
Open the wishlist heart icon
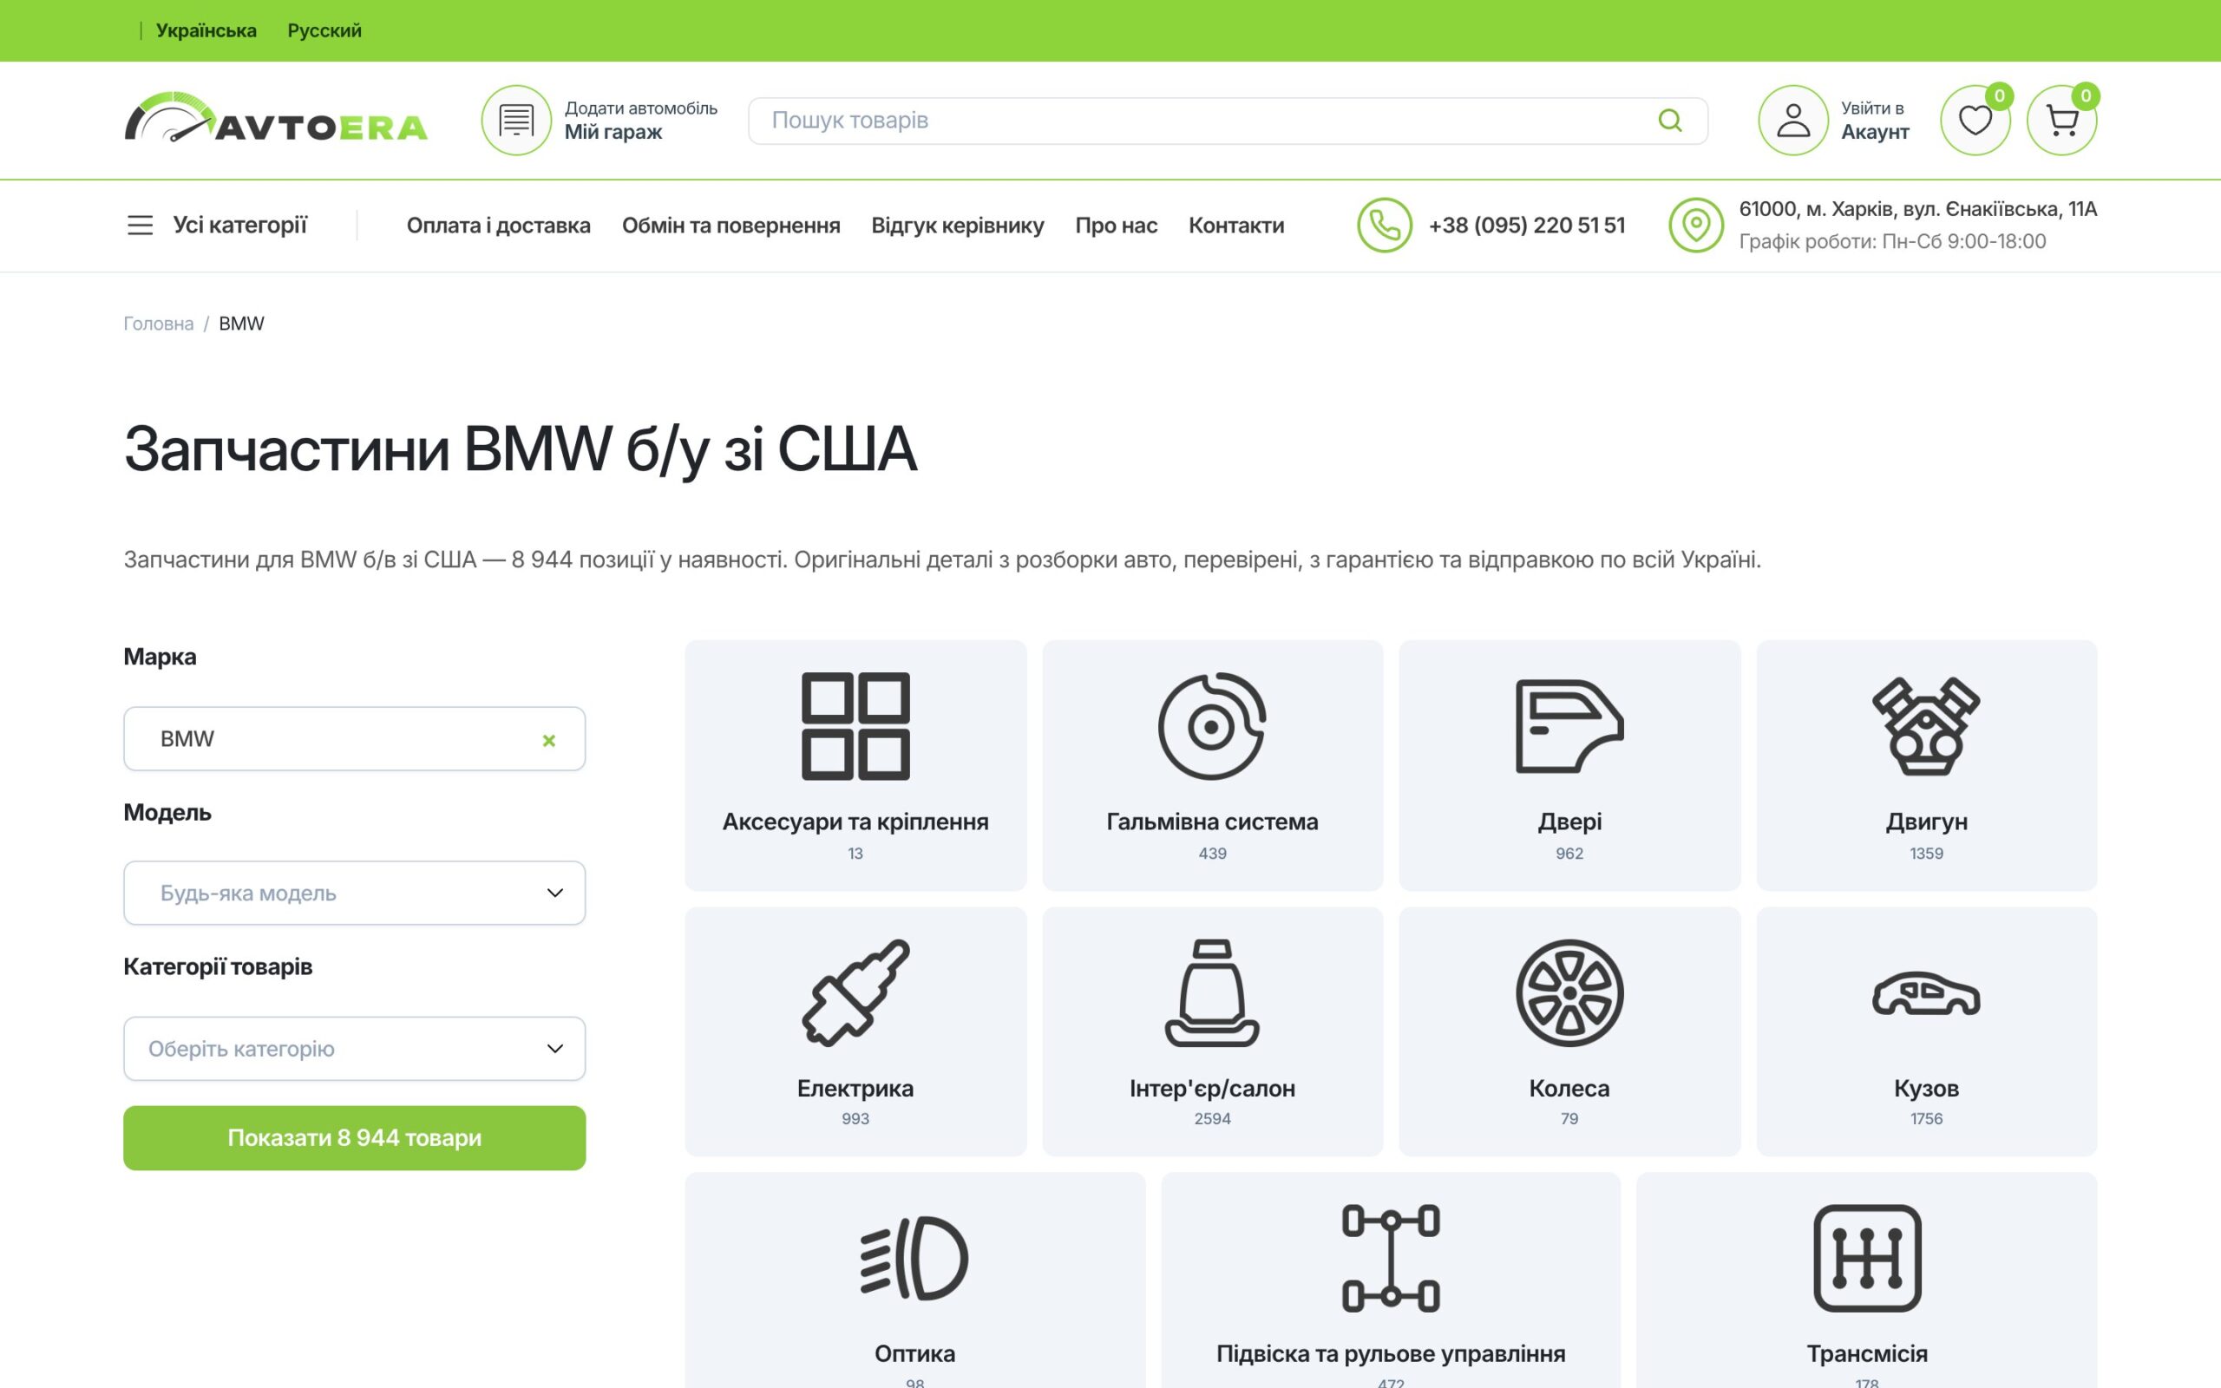(x=1974, y=121)
